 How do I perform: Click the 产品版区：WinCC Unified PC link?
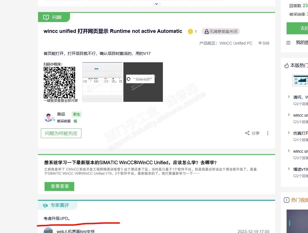[x=226, y=43]
